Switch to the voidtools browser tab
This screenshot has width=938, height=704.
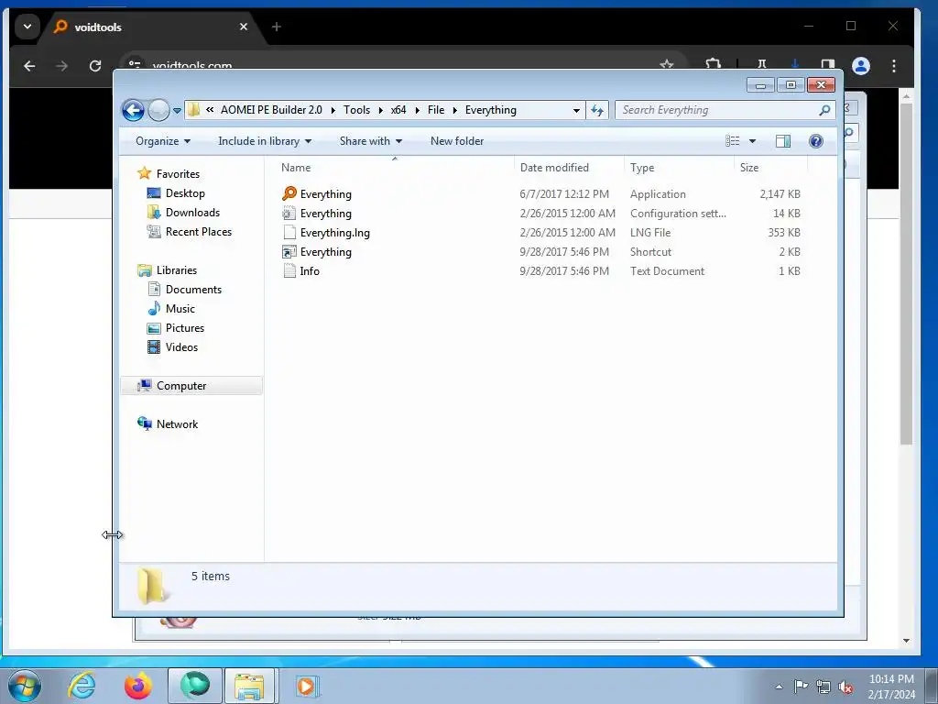(149, 27)
